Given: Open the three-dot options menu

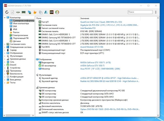Looking at the screenshot, I should 156,12.
